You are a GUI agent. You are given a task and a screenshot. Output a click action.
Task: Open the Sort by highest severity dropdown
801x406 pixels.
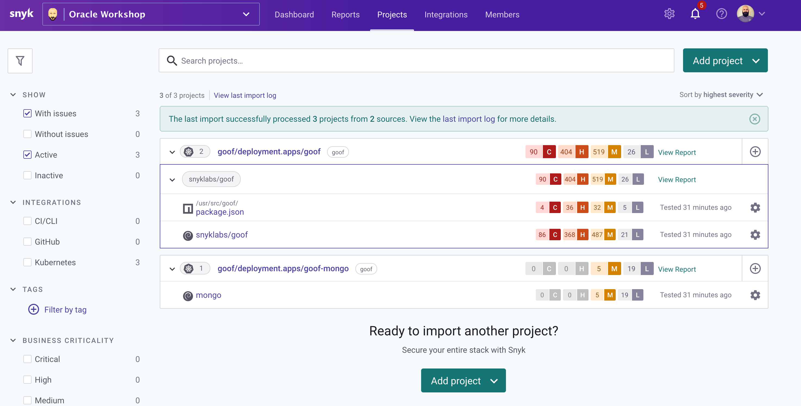pos(721,95)
